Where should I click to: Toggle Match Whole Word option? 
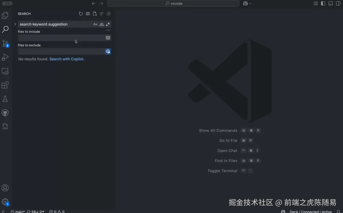click(101, 24)
